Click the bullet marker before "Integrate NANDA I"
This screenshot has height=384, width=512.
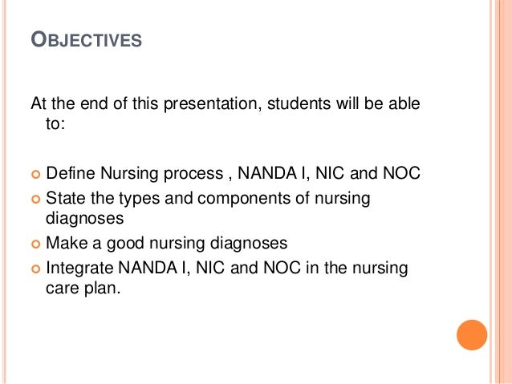coord(35,267)
